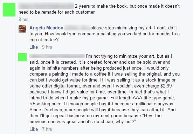Viewport: 193px width, 134px height.
Task: Like Angela Meadon's reply
Action: pyautogui.click(x=34, y=47)
